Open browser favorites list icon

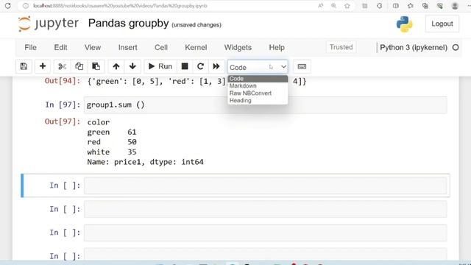pyautogui.click(x=411, y=6)
